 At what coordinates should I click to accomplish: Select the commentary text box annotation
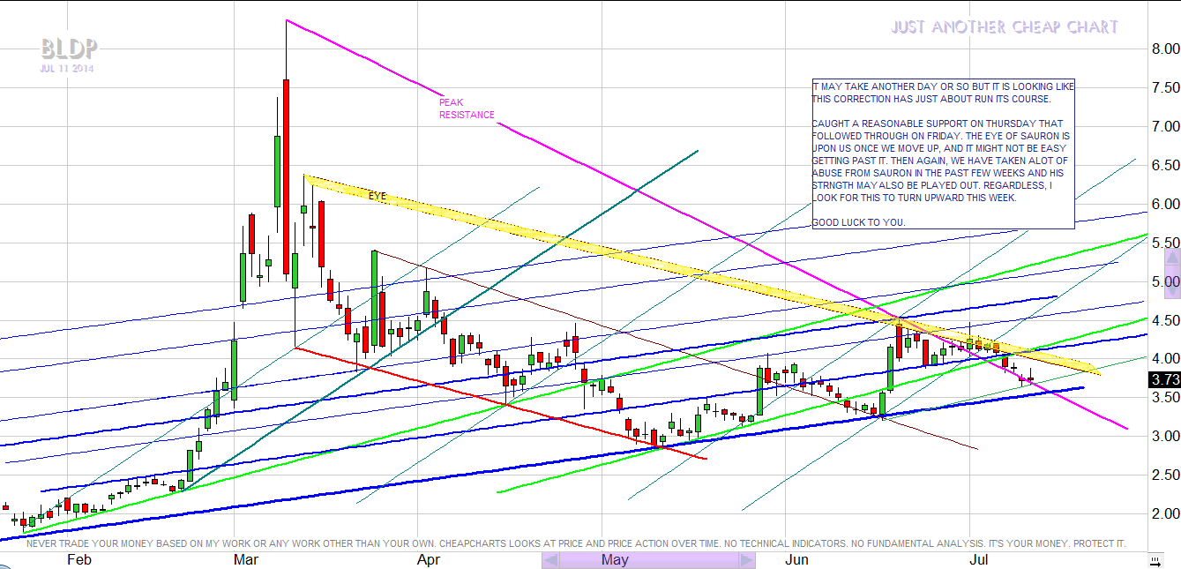coord(943,153)
